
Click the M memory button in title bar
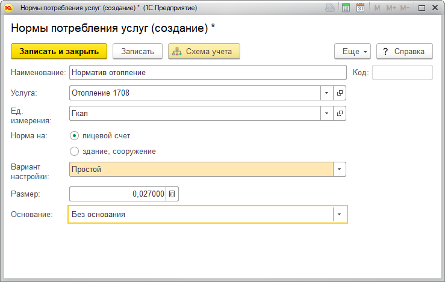click(x=377, y=8)
